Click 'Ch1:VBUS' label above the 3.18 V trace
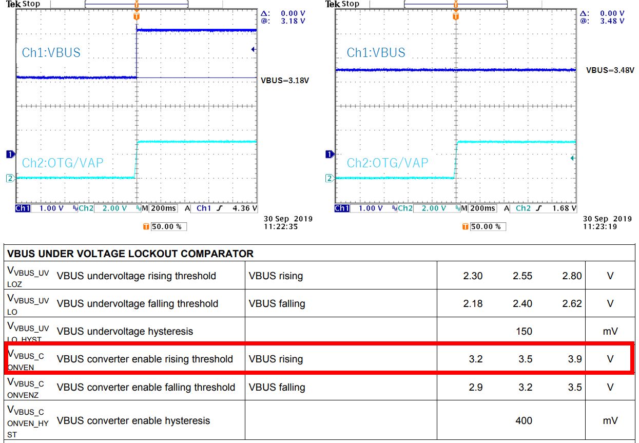The image size is (639, 443). pos(51,52)
